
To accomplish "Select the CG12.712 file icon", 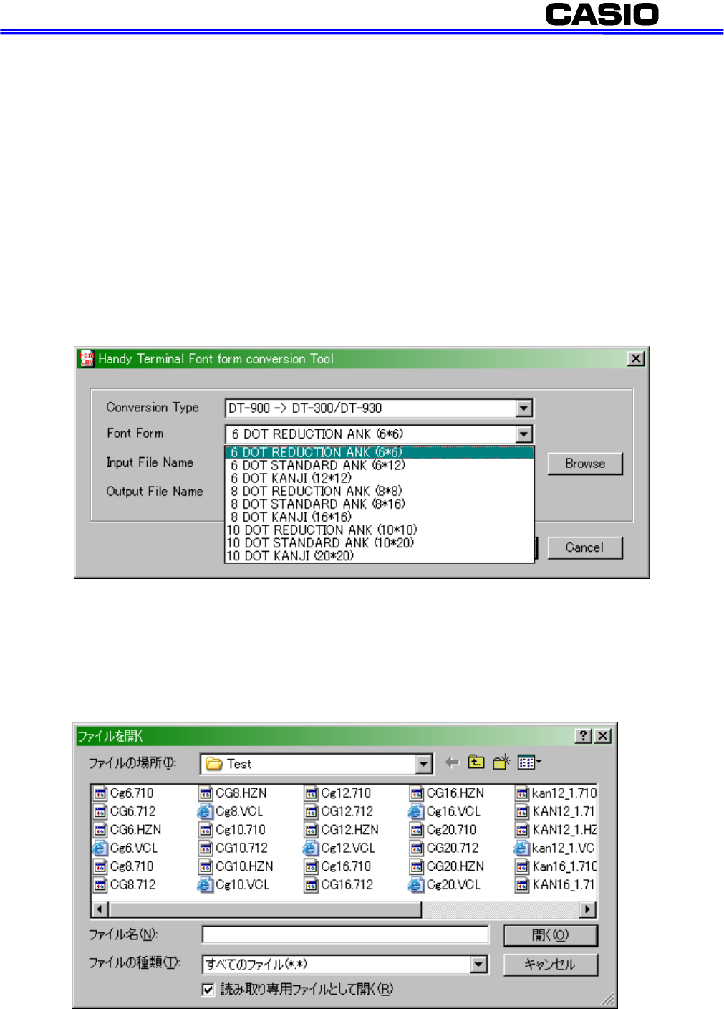I will [x=311, y=812].
